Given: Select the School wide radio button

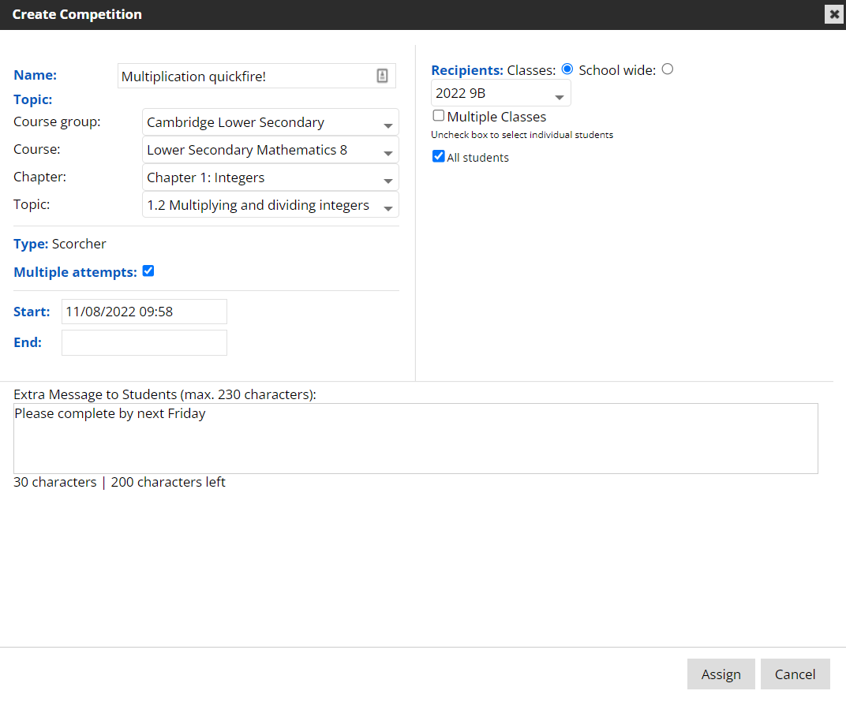Looking at the screenshot, I should click(668, 69).
